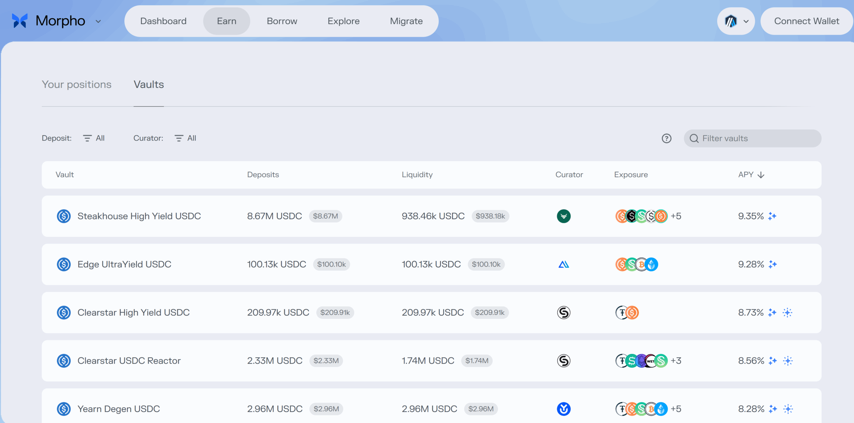Click the Edge UltraYield curator icon

click(x=563, y=265)
